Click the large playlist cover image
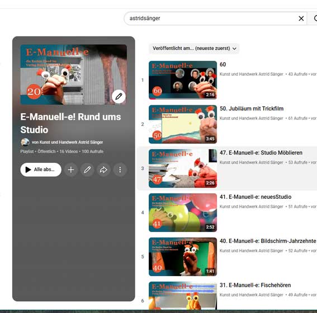 (x=74, y=74)
